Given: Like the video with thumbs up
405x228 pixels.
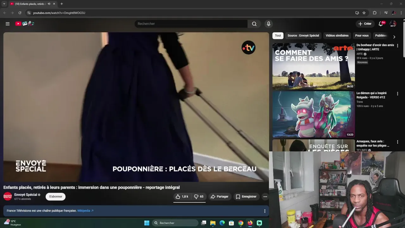Looking at the screenshot, I should click(182, 197).
